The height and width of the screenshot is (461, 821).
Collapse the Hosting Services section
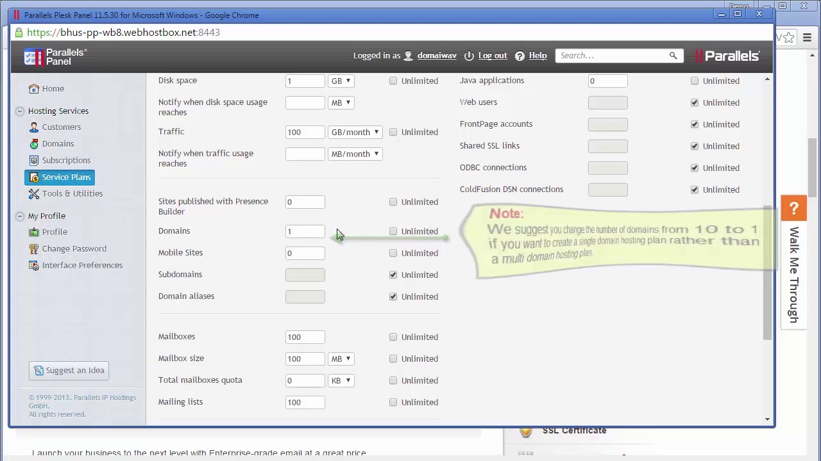point(20,111)
